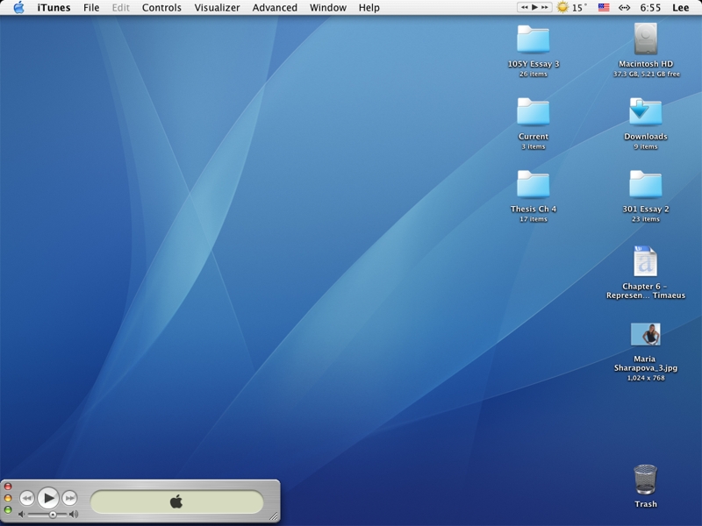Open the Visualizer menu
702x526 pixels.
(x=217, y=8)
